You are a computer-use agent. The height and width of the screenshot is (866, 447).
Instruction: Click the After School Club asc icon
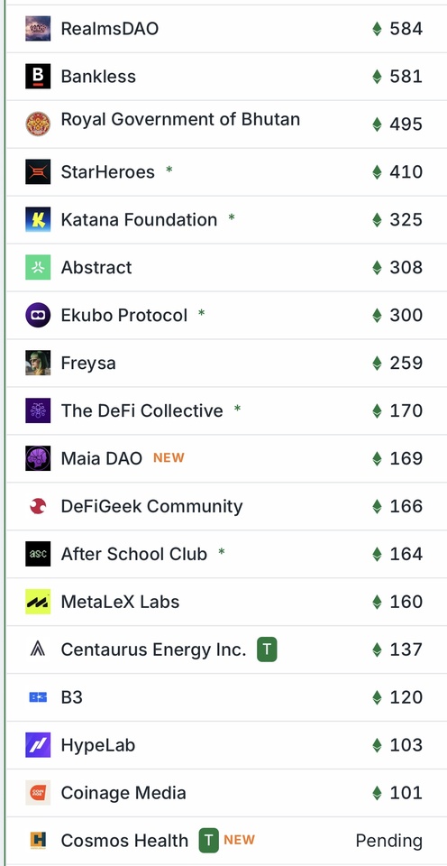click(38, 554)
